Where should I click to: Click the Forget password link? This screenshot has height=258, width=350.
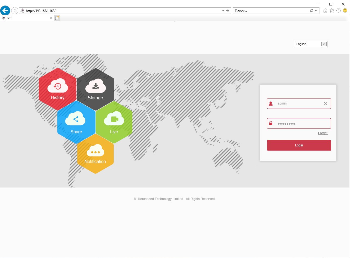click(323, 133)
